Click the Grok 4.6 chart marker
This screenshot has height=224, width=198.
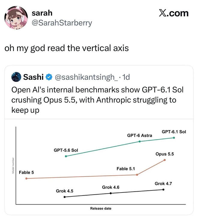pos(111,193)
